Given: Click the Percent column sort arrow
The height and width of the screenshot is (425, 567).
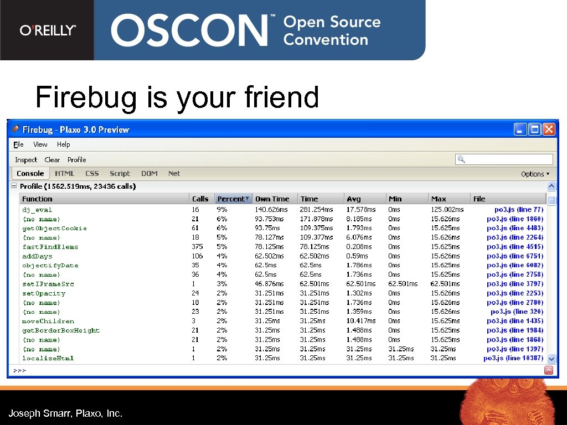Looking at the screenshot, I should (246, 199).
